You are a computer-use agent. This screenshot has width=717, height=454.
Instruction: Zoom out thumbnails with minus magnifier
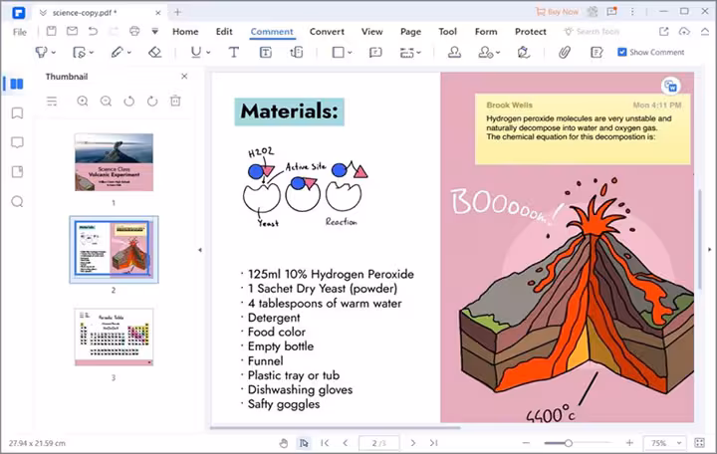point(106,101)
